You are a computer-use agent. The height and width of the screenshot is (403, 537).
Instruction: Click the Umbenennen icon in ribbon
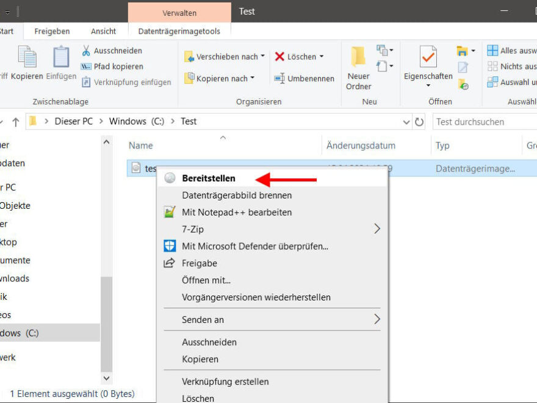click(x=279, y=78)
